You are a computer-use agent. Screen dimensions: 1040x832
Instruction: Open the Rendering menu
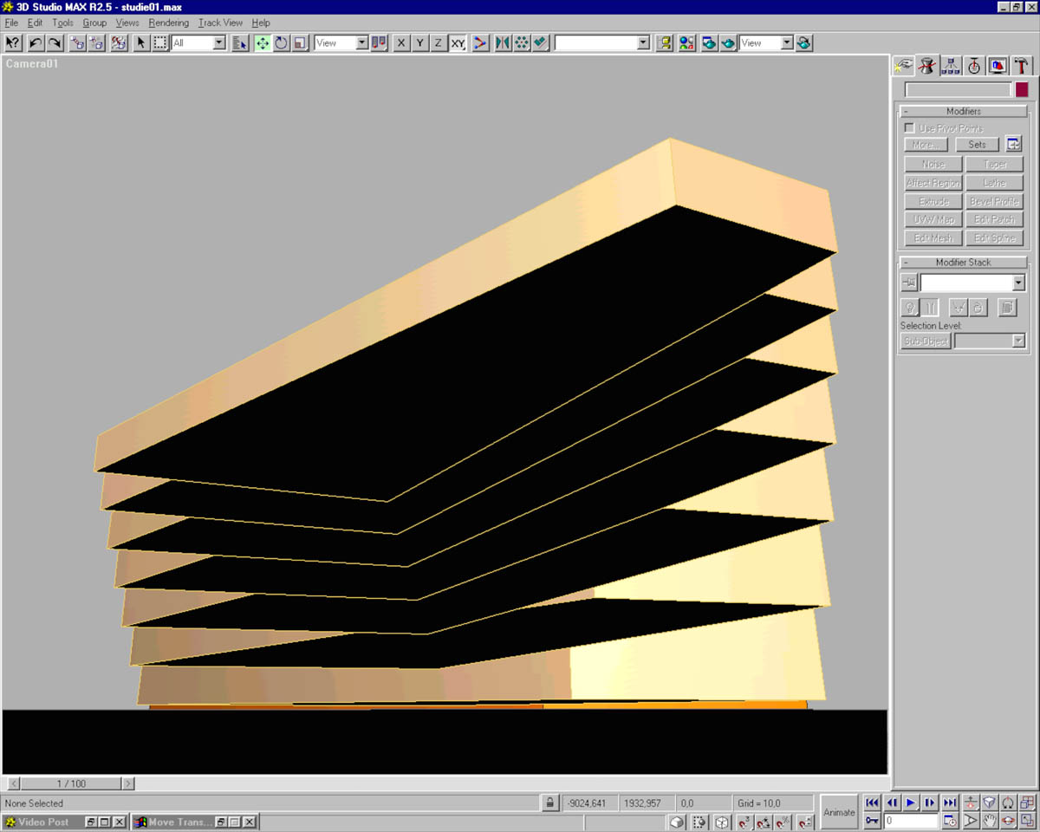point(168,23)
